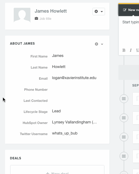Change HubSpot Owner Lynsey Vallandingham
139x174 pixels.
point(74,122)
